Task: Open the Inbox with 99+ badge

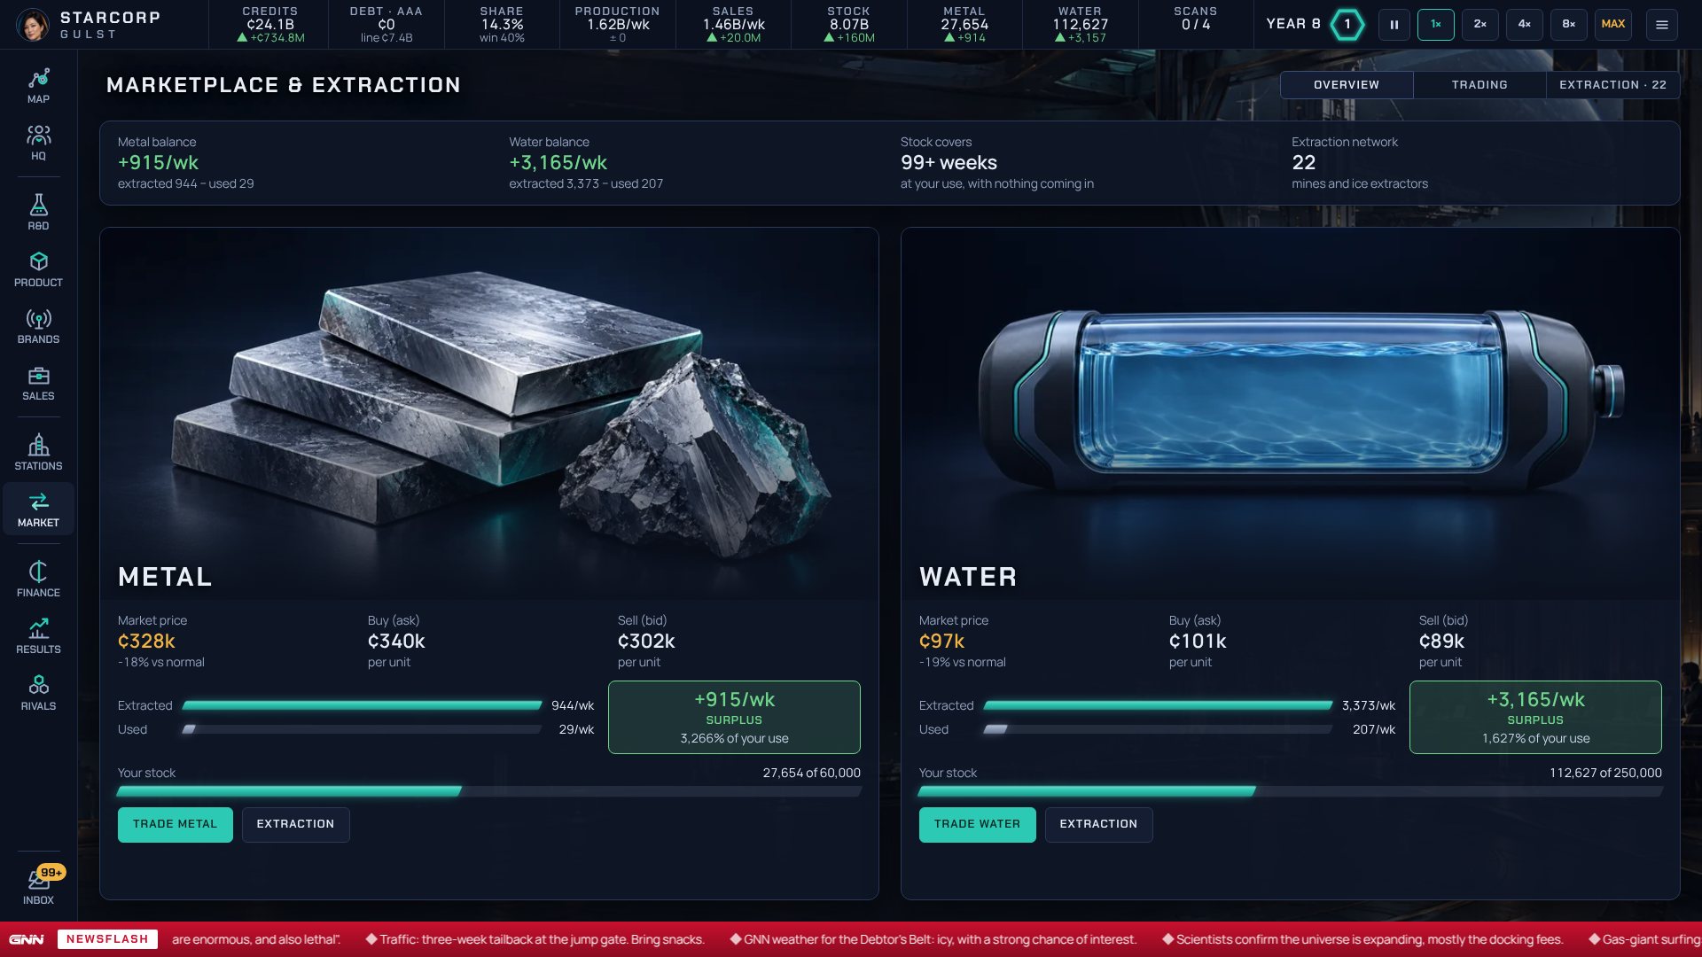Action: [x=38, y=885]
